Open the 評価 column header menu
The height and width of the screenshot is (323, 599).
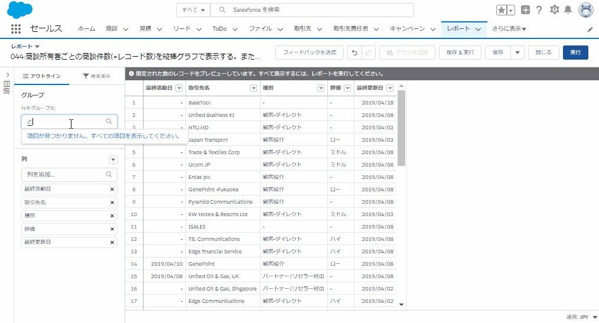coord(347,88)
